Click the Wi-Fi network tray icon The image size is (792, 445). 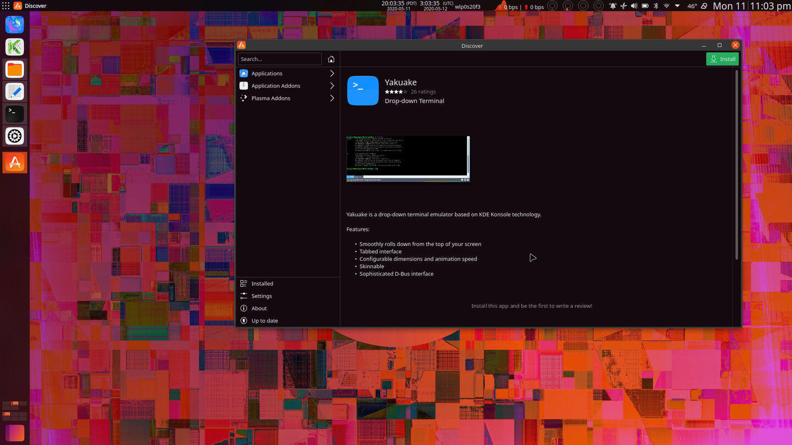667,6
